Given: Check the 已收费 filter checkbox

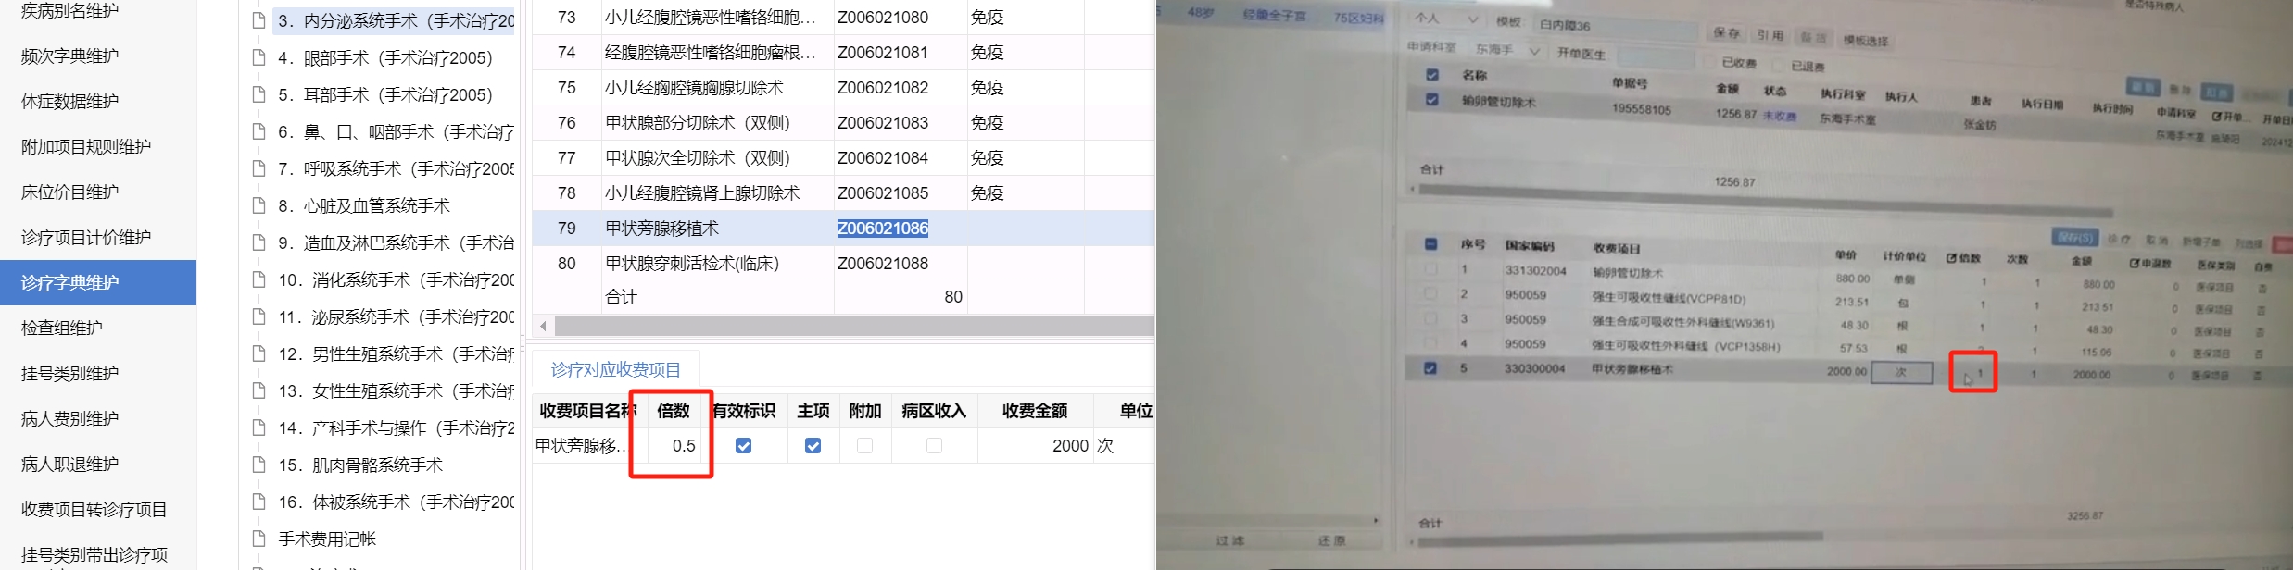Looking at the screenshot, I should (x=1709, y=62).
